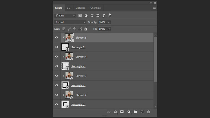Click Rectangle 4 shape thumbnail
This screenshot has height=118, width=210.
(x=65, y=66)
